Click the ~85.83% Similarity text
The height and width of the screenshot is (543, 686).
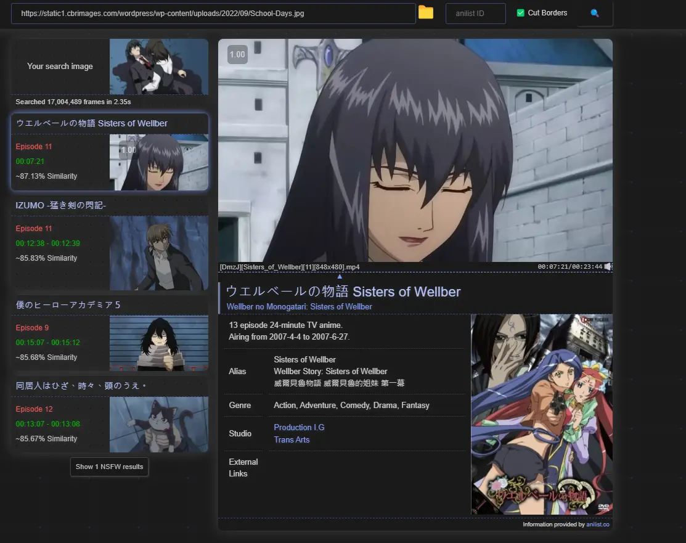pos(46,258)
